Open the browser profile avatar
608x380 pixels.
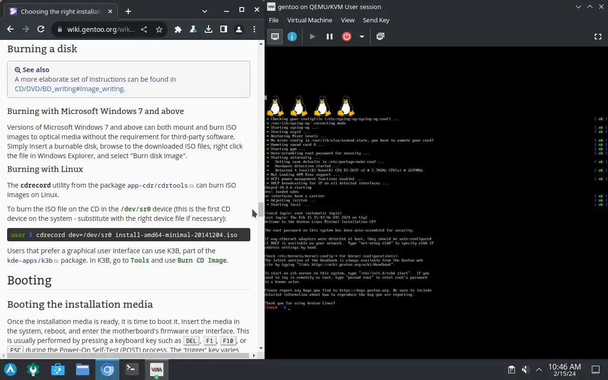coord(239,29)
